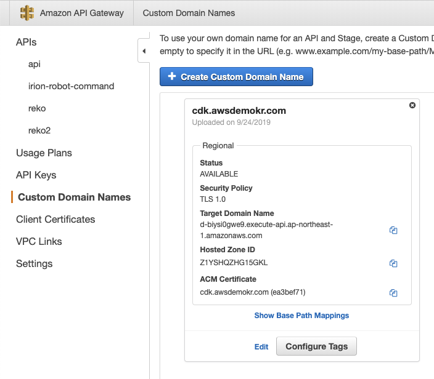Click the AVAILABLE status value

tap(219, 174)
